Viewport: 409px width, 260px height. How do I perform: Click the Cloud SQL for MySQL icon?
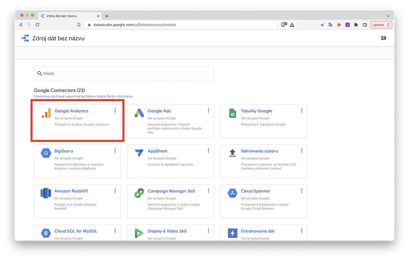pos(46,233)
